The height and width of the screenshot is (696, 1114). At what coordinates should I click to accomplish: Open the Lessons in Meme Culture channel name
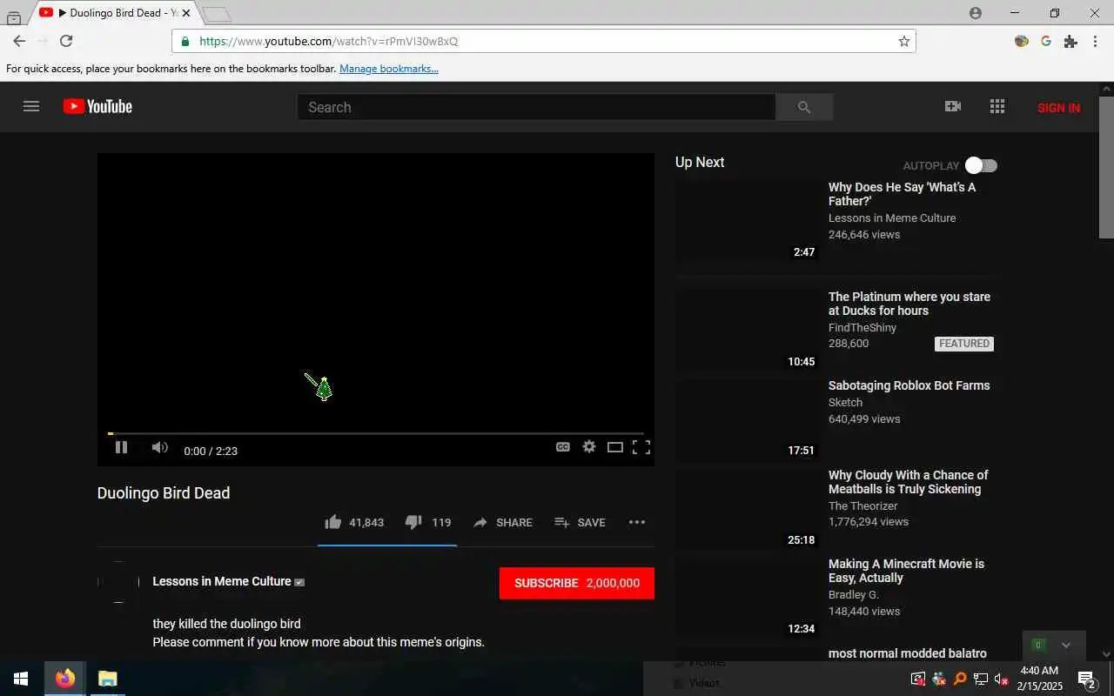click(222, 581)
